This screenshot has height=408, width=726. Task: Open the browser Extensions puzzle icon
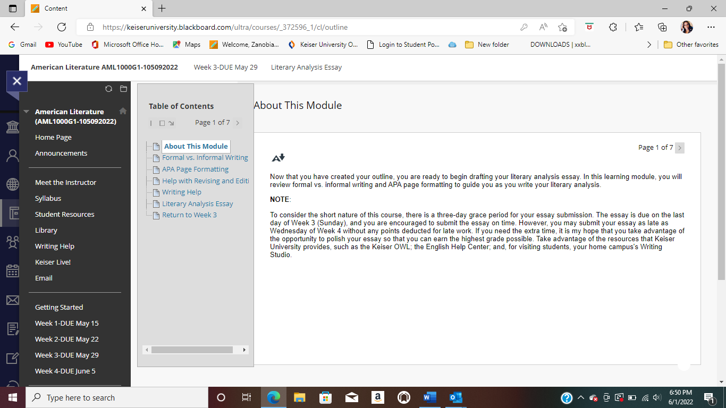[613, 27]
